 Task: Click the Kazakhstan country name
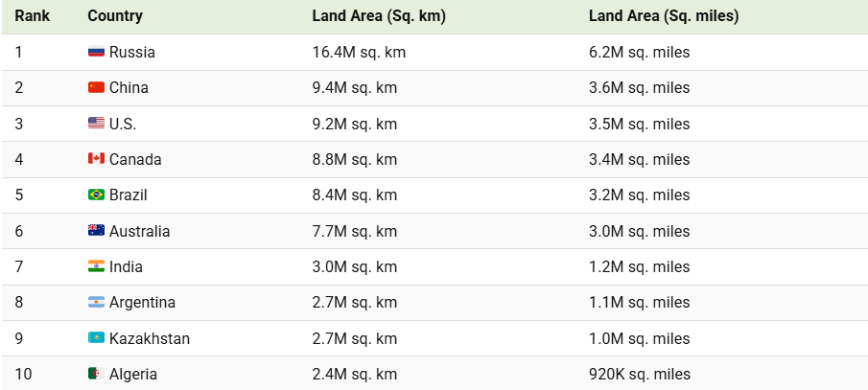click(x=150, y=338)
